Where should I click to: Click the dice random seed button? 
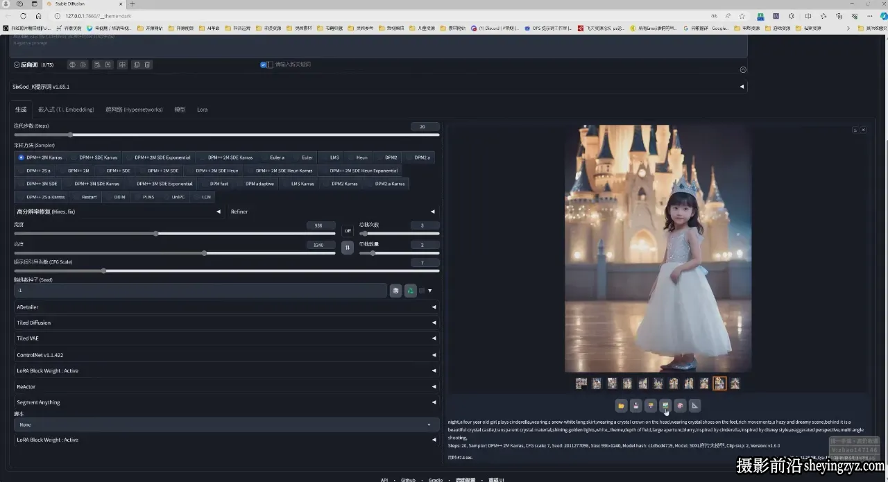[x=395, y=291]
